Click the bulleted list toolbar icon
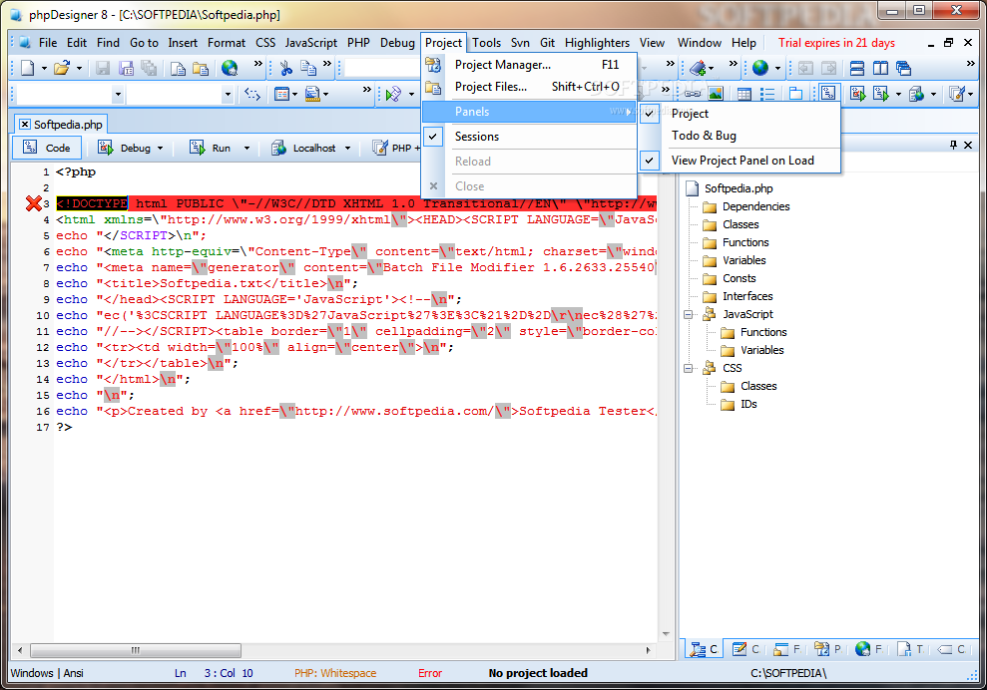The height and width of the screenshot is (690, 987). pyautogui.click(x=766, y=94)
